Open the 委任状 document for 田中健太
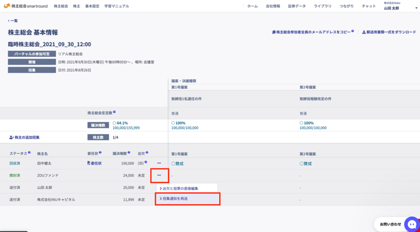Screen dimensions: 420x232 tap(94, 163)
